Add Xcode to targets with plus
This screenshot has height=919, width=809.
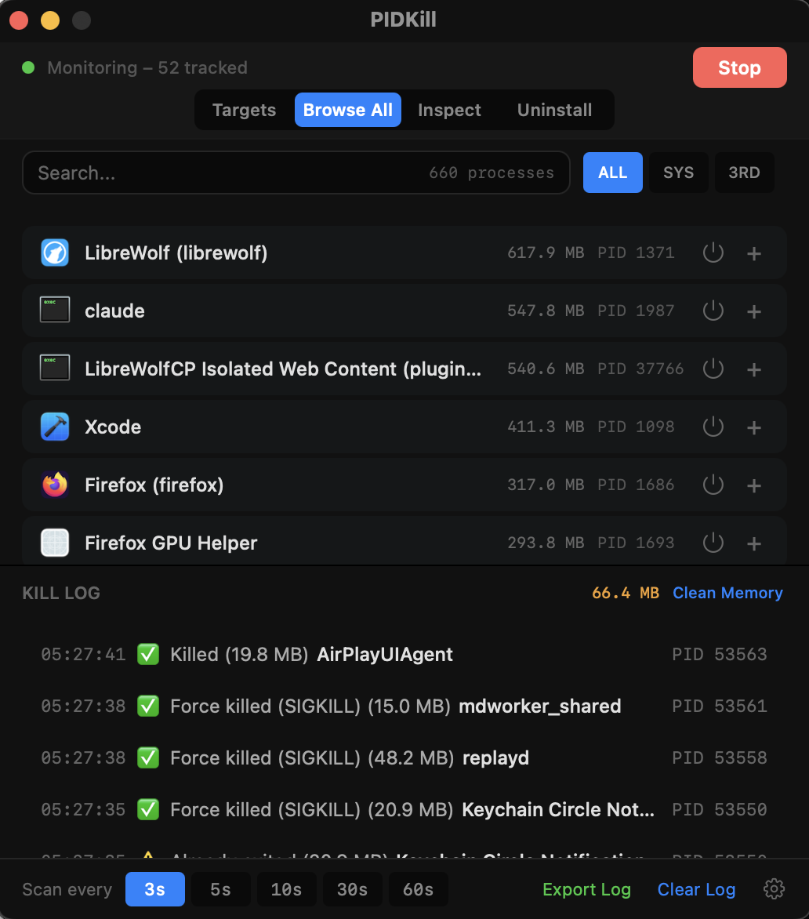754,427
